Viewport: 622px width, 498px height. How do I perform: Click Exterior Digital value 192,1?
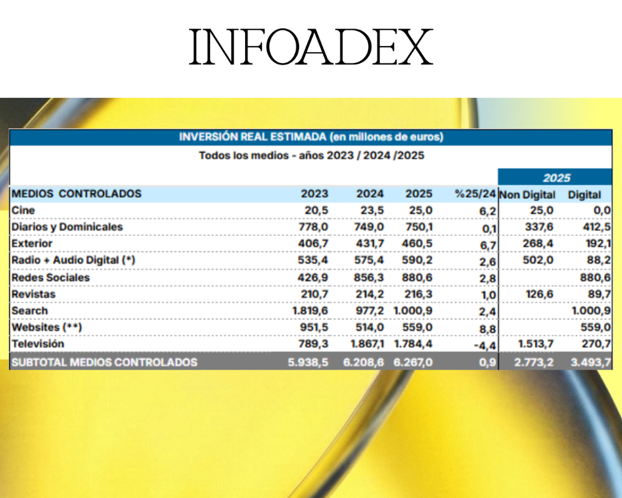click(x=598, y=243)
